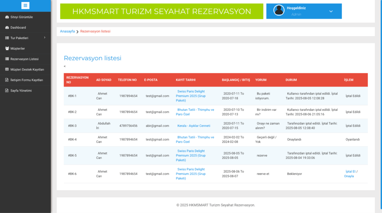Click the comment 'Onayı ne zaman alırım?'

[x=267, y=126]
